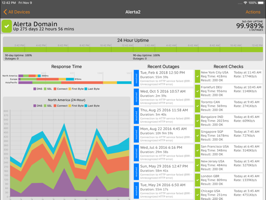The height and width of the screenshot is (200, 266).
Task: Tap resolved tag on Feb 6 2018 outage
Action: pyautogui.click(x=136, y=78)
